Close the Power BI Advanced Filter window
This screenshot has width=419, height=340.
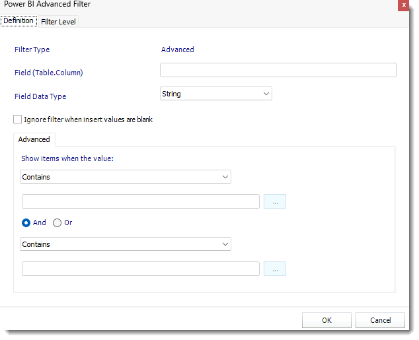404,5
